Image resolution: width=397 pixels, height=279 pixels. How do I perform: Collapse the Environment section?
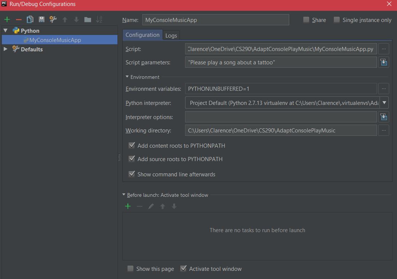pos(127,77)
